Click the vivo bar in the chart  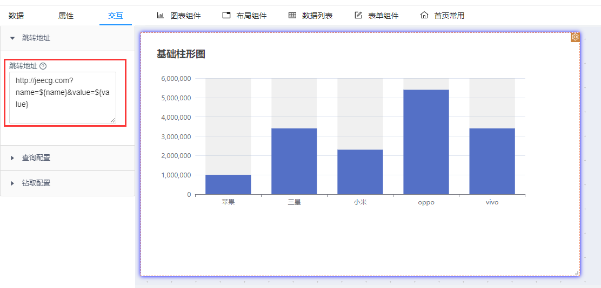click(x=492, y=161)
